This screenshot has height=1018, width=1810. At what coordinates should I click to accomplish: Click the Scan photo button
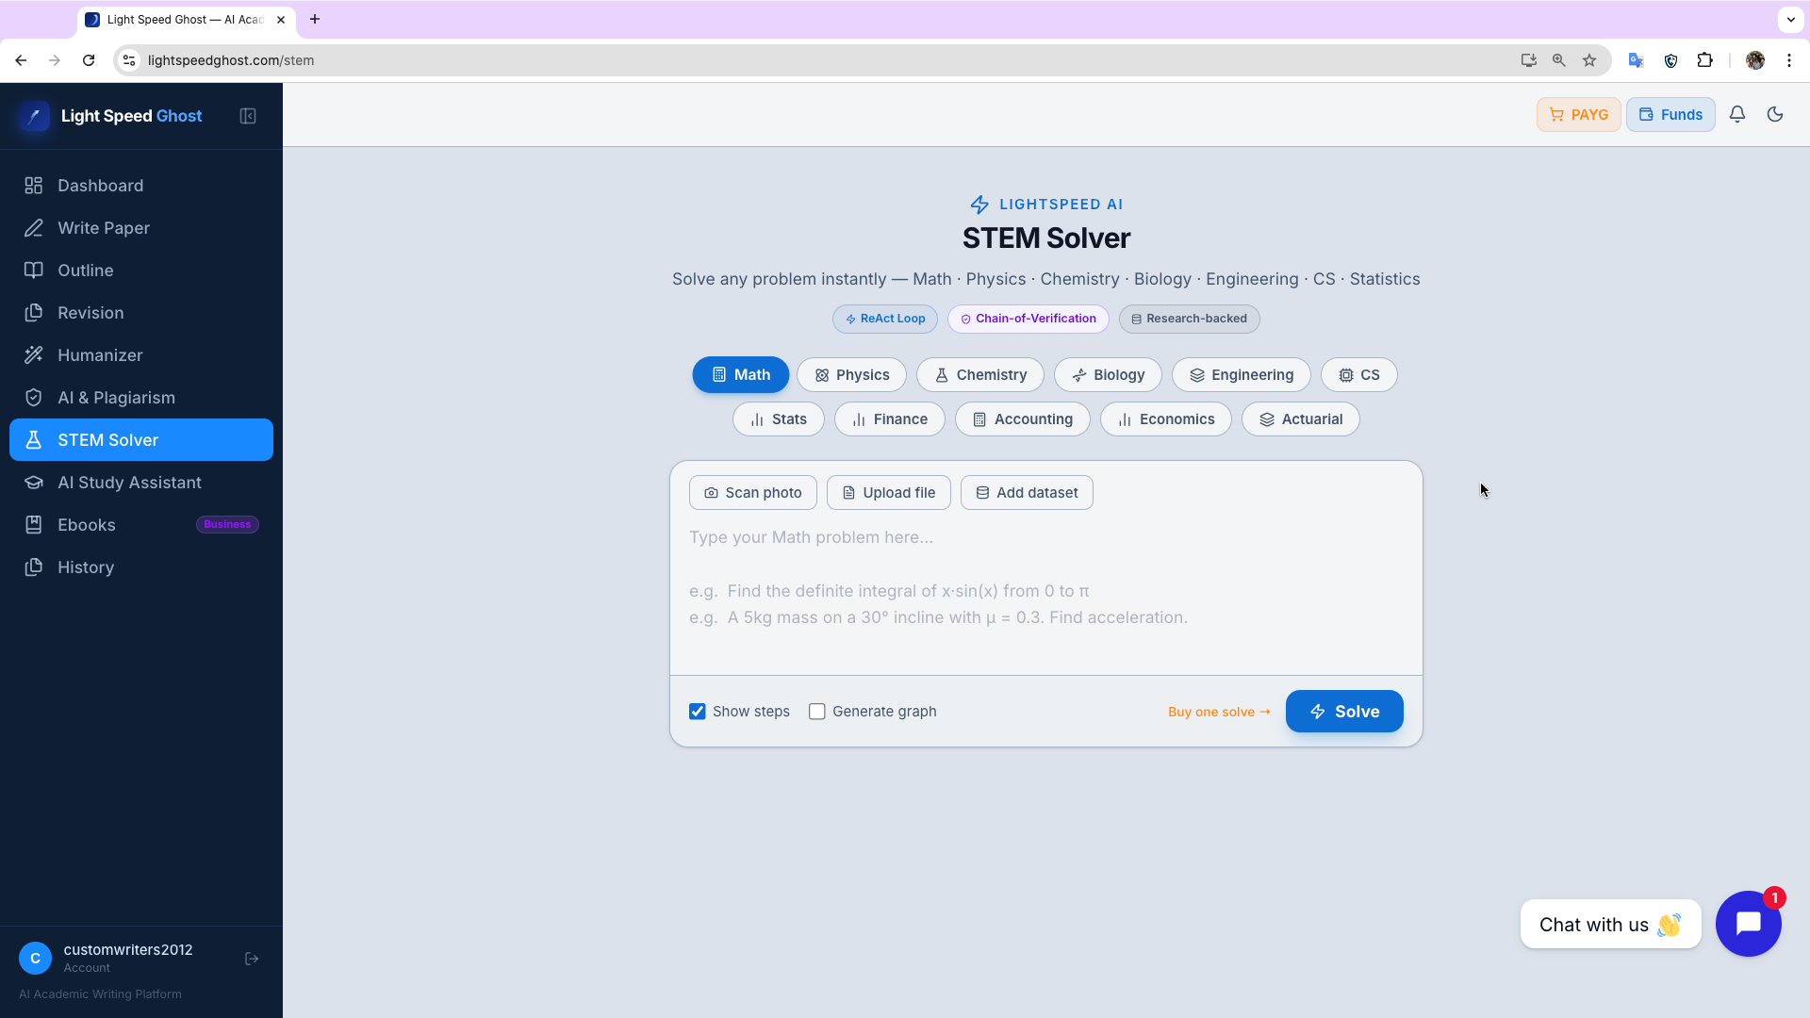pyautogui.click(x=753, y=493)
